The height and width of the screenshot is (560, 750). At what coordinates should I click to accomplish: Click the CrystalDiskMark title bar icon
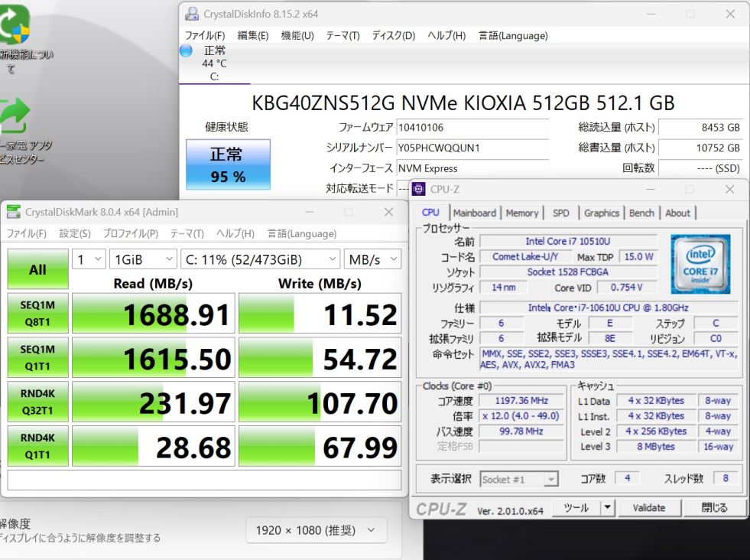tap(14, 212)
